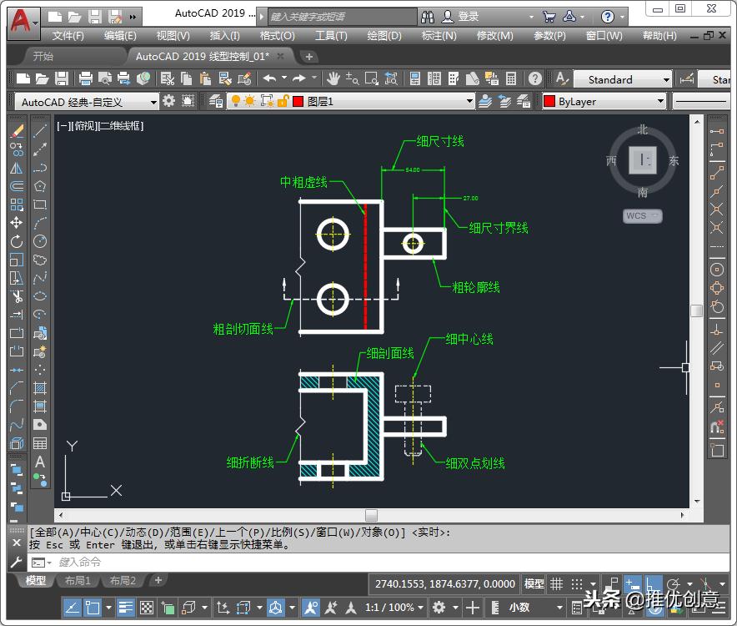Select the Mirror tool in the modify toolbar

12,169
